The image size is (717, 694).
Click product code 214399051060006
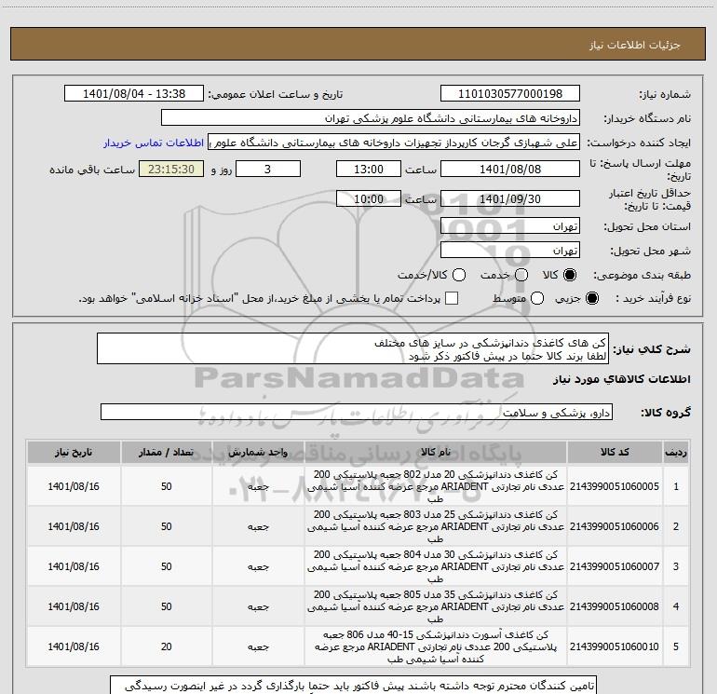615,526
